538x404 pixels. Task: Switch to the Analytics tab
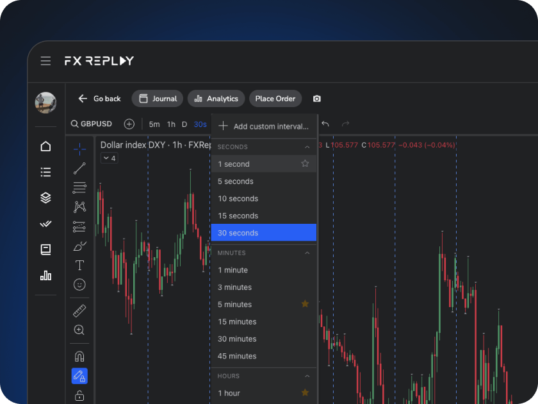pos(216,99)
